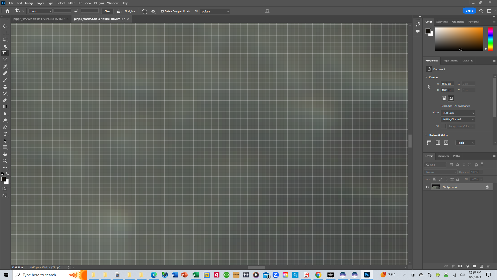Open the RGB Color mode dropdown
497x280 pixels.
tap(458, 113)
